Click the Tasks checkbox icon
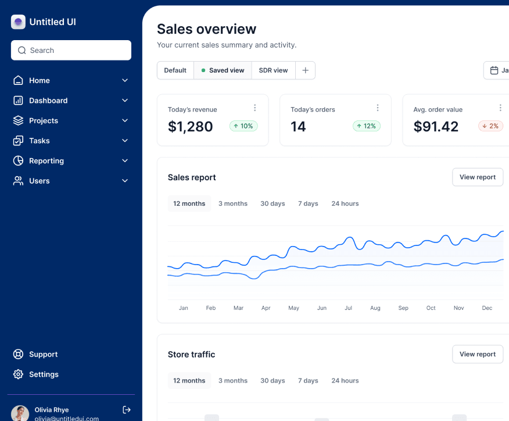 18,141
